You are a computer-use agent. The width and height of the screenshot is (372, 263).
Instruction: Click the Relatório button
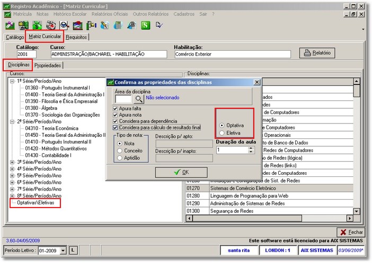tap(317, 53)
